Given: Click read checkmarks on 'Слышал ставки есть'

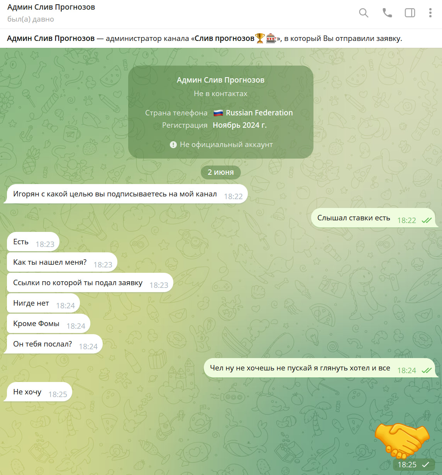Looking at the screenshot, I should pyautogui.click(x=427, y=220).
